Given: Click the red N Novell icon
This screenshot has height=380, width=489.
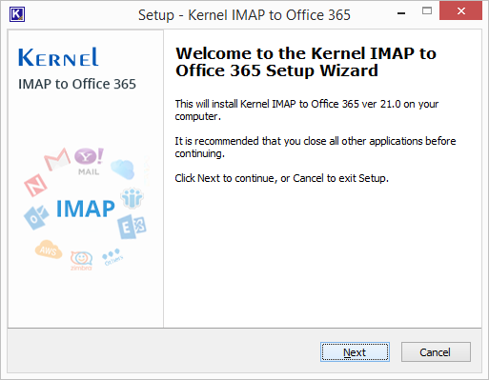Looking at the screenshot, I should tap(35, 185).
